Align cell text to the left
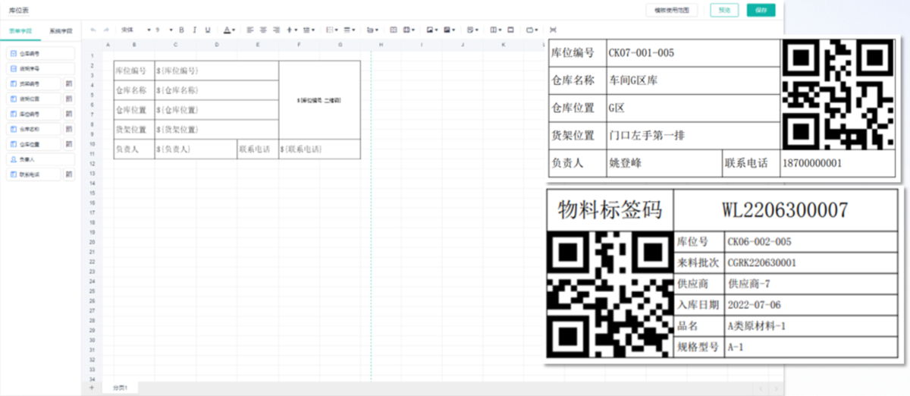910x396 pixels. coord(249,30)
